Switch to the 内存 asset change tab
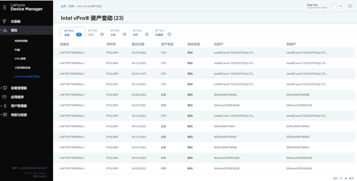 (141, 33)
